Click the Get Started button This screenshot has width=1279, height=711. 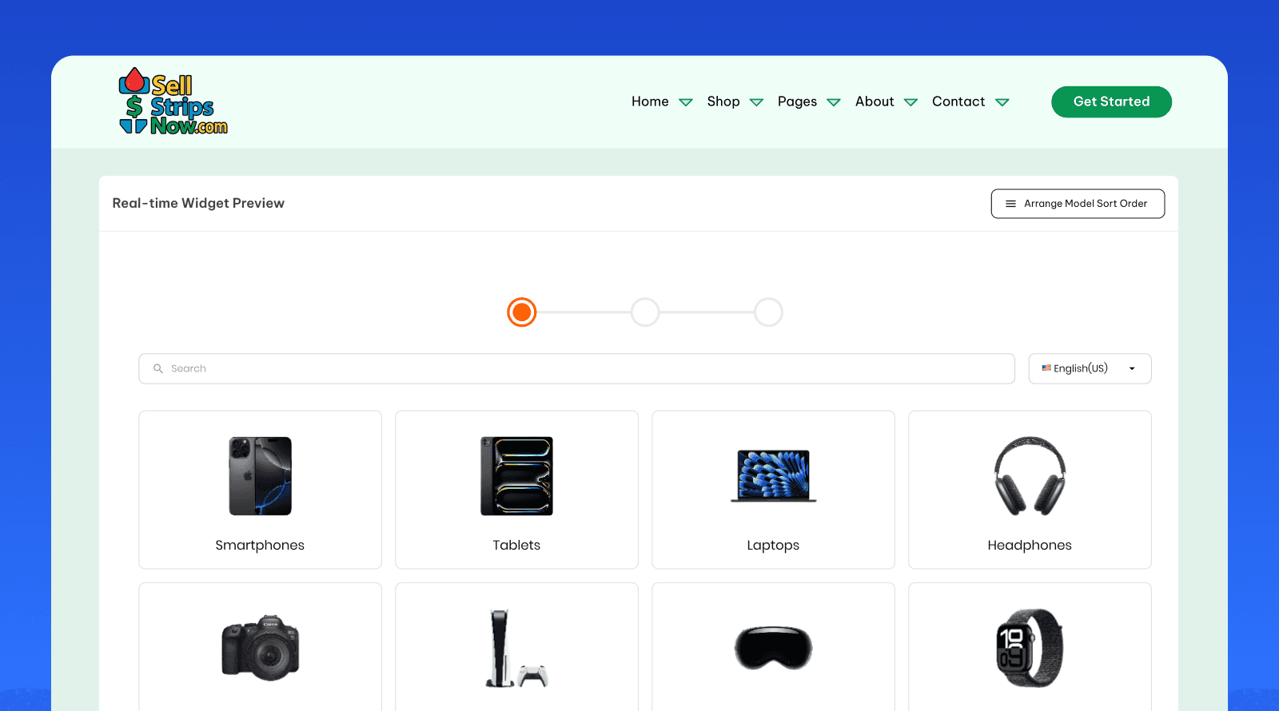click(1111, 101)
